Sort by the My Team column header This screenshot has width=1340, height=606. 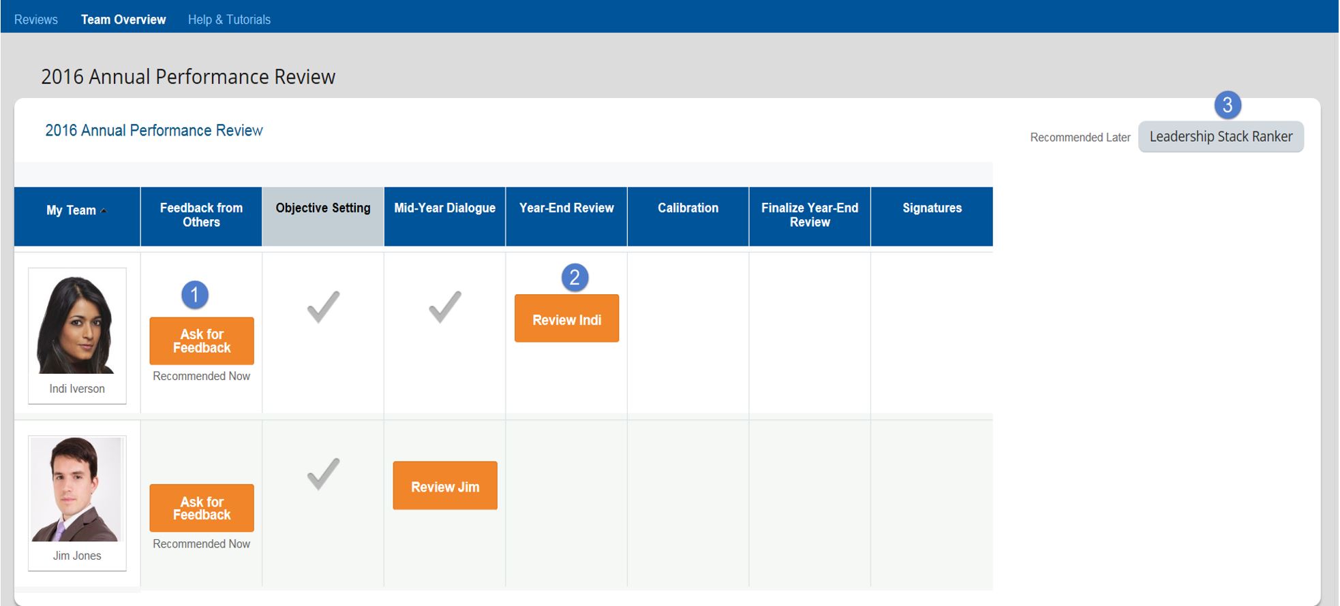click(77, 217)
